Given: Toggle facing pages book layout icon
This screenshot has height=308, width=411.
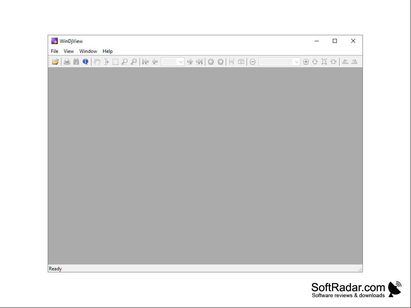Looking at the screenshot, I should [241, 62].
